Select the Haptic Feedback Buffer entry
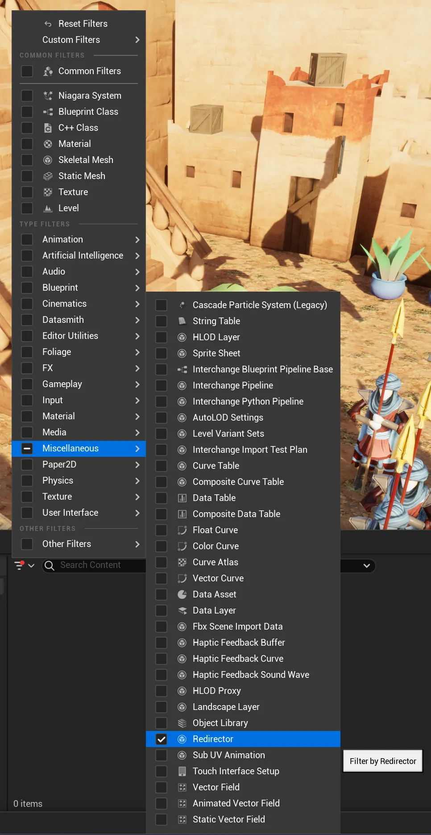This screenshot has width=431, height=835. [x=243, y=643]
